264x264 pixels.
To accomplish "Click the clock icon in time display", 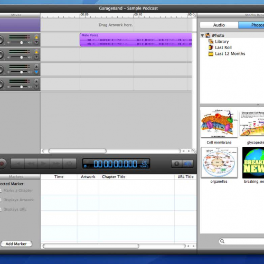I will [x=86, y=166].
